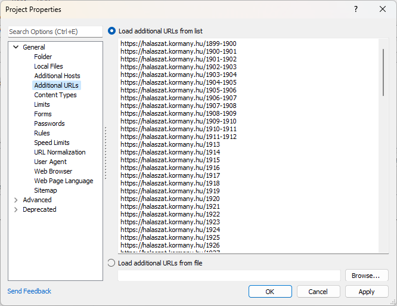Click the help question mark icon
397x306 pixels.
[356, 10]
